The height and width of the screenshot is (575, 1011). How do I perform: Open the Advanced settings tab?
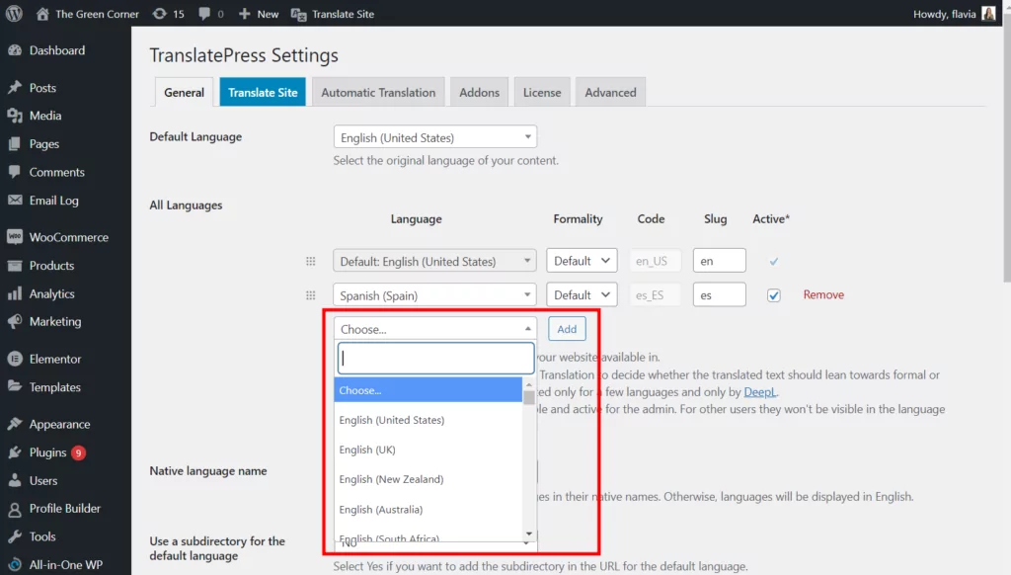pyautogui.click(x=610, y=92)
